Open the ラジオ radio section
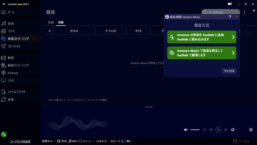 [x=11, y=31]
